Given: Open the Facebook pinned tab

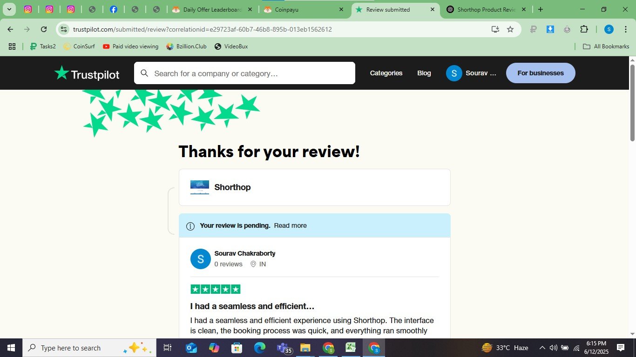Looking at the screenshot, I should coord(113,9).
